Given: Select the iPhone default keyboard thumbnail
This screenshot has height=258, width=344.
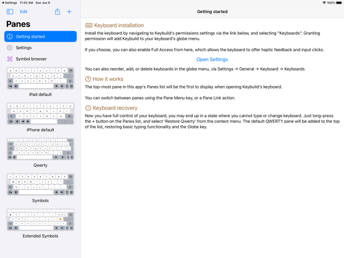Looking at the screenshot, I should tap(41, 113).
